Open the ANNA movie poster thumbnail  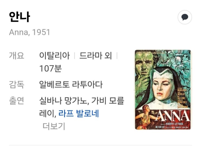click(163, 90)
